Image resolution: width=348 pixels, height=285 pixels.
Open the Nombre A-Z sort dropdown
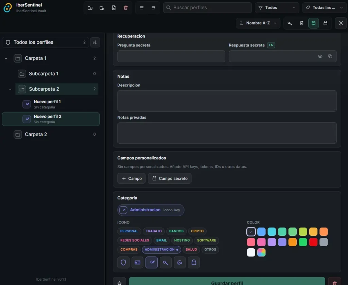(258, 23)
